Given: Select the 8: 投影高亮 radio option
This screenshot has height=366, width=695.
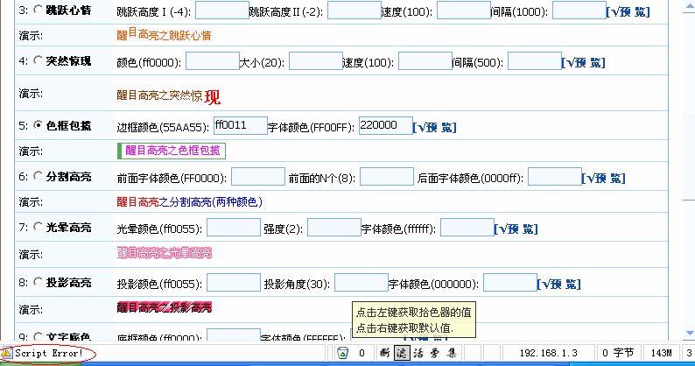Looking at the screenshot, I should coord(39,282).
